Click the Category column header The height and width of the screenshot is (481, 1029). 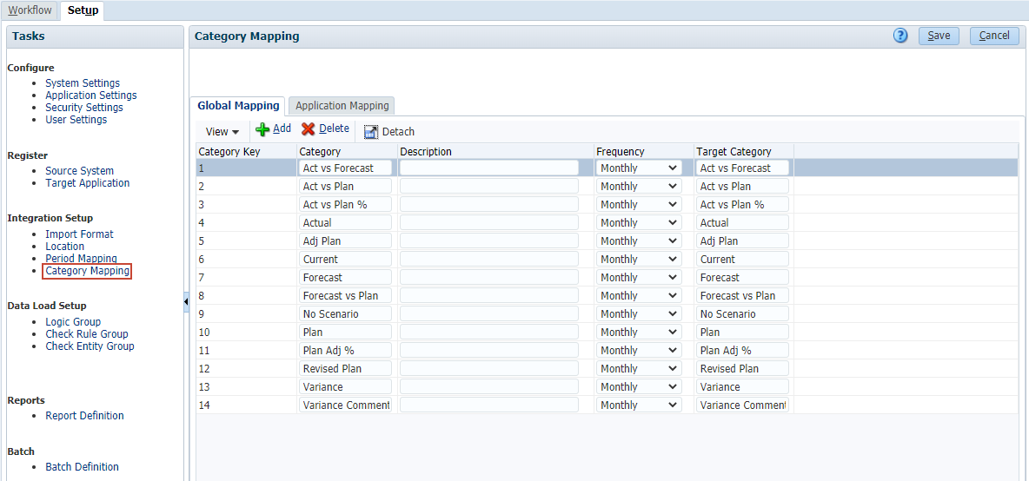click(347, 151)
